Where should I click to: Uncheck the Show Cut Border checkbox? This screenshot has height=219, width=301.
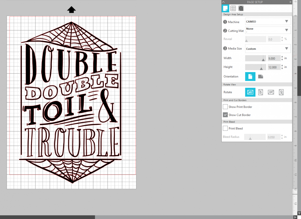225,115
